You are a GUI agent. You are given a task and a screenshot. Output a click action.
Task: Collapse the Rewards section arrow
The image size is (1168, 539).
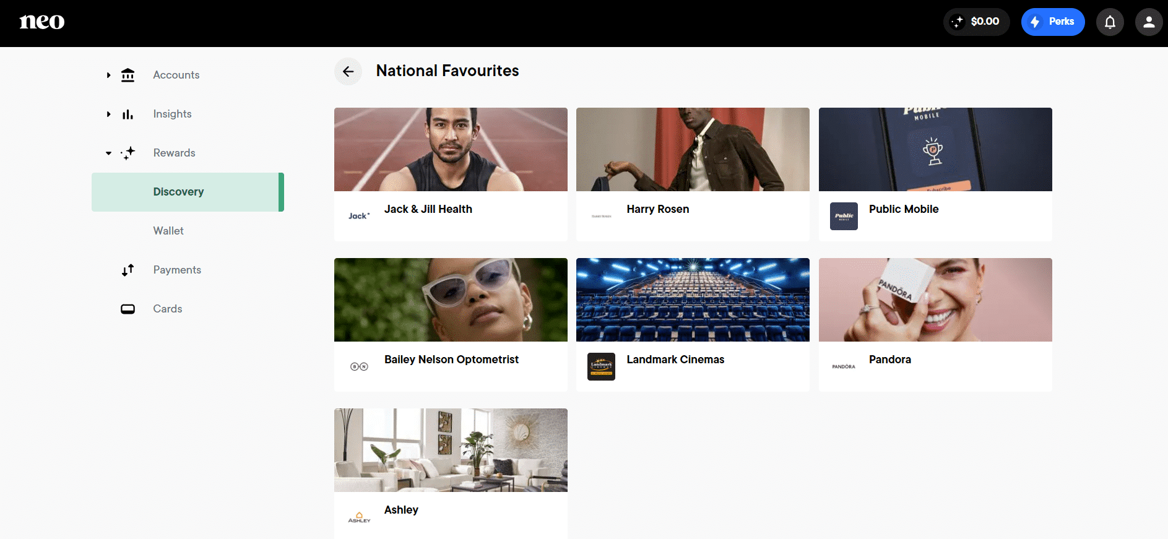(108, 153)
